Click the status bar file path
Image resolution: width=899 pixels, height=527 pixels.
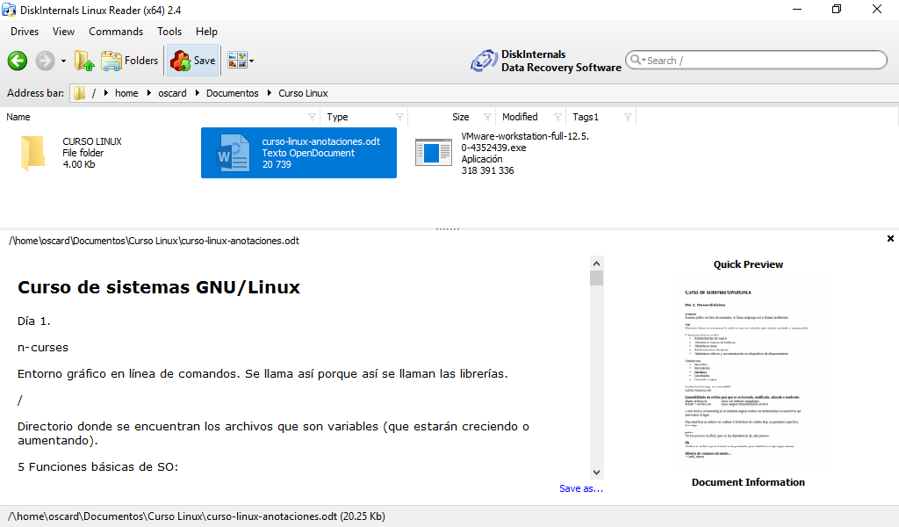point(196,516)
